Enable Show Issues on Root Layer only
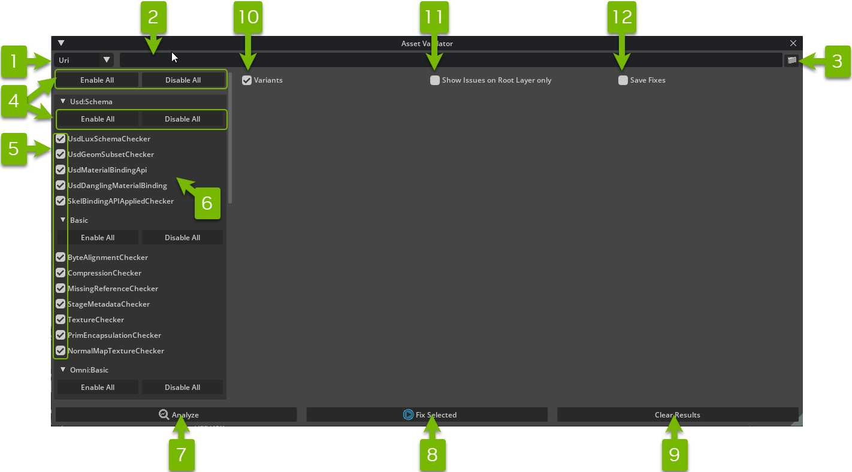The height and width of the screenshot is (472, 852). pyautogui.click(x=435, y=80)
